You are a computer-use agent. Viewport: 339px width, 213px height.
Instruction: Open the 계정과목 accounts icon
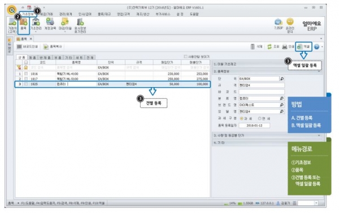coord(50,24)
